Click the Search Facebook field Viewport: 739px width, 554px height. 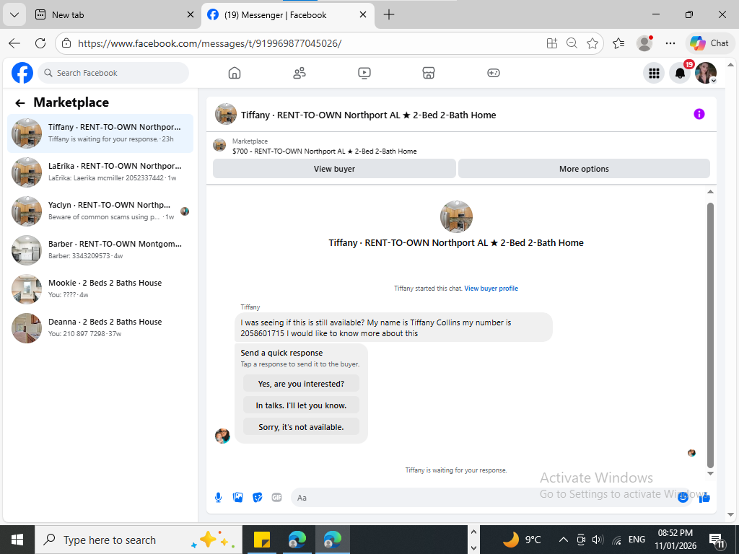point(113,73)
